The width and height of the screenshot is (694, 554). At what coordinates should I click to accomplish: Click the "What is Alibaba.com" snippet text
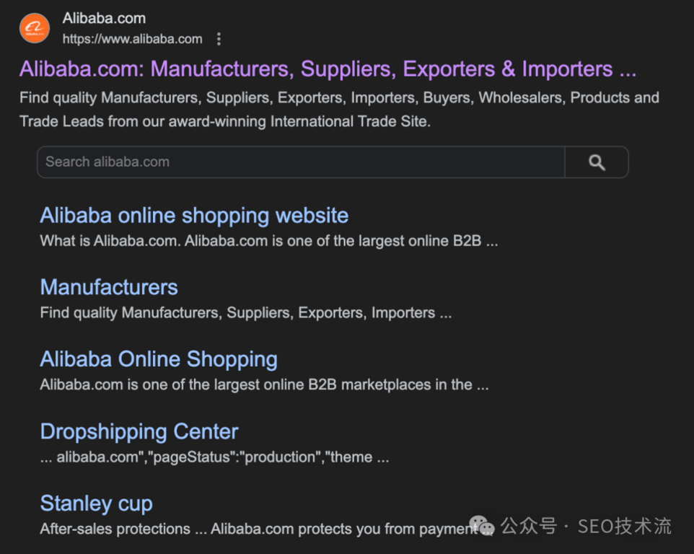(268, 241)
